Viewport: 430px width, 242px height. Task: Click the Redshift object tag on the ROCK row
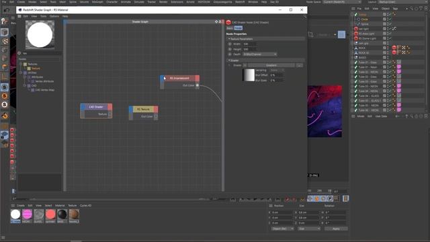click(x=394, y=48)
